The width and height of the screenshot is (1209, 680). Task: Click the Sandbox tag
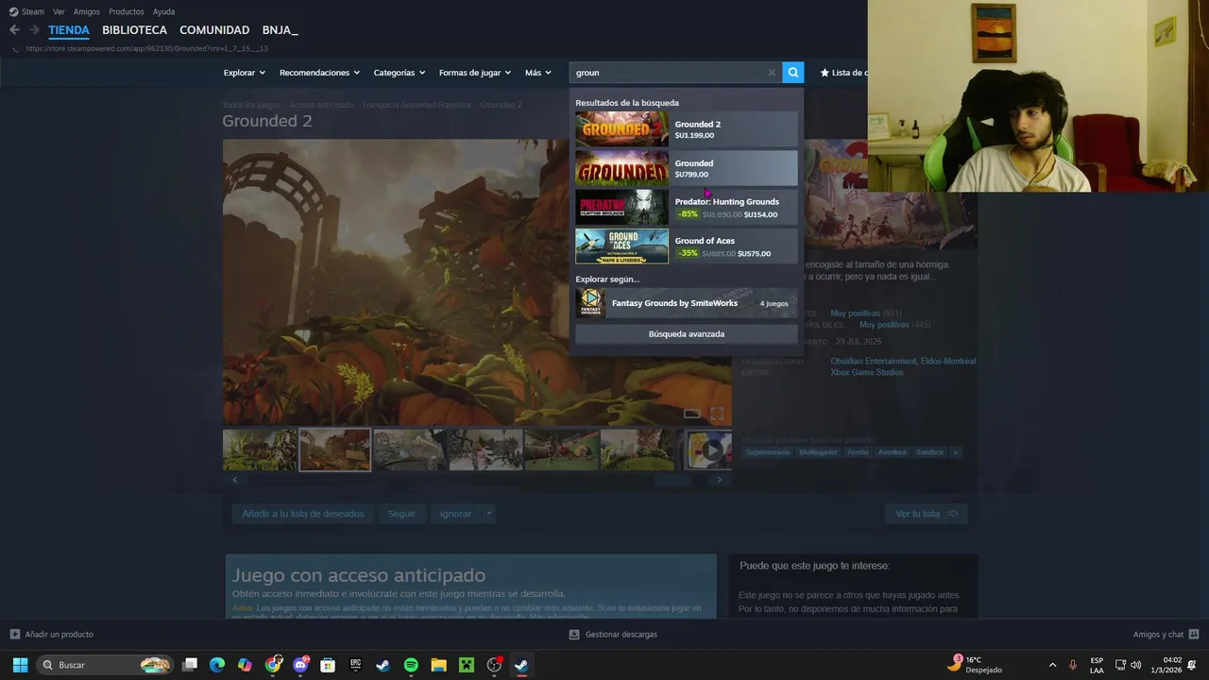click(x=929, y=452)
